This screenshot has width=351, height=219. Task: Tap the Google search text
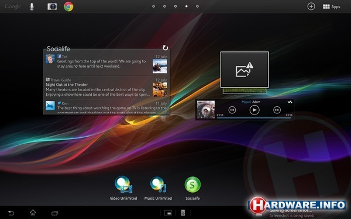(12, 6)
